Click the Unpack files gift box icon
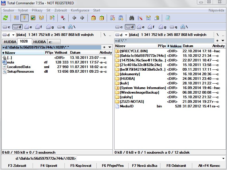The image size is (227, 170). (102, 18)
